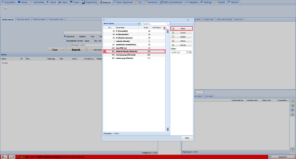Open gear settings dropdown in items panel
The height and width of the screenshot is (159, 296).
pos(292,149)
